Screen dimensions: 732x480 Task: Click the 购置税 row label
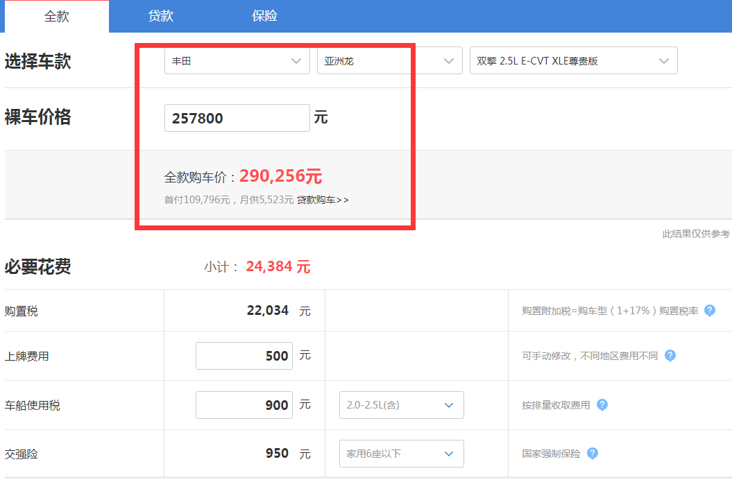(x=22, y=311)
